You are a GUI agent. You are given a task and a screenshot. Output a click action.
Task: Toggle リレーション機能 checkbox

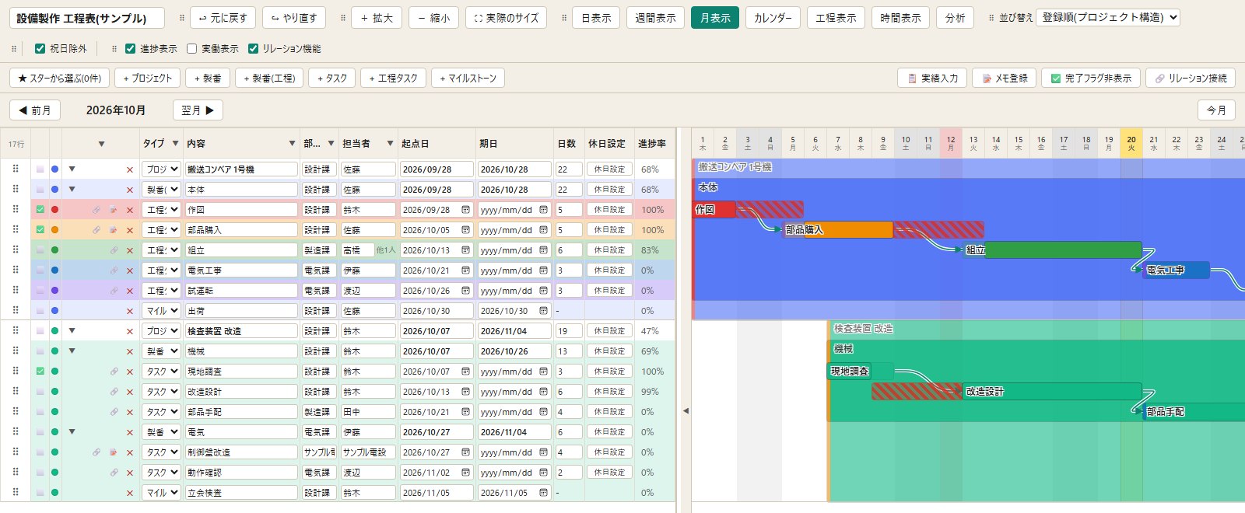coord(253,48)
